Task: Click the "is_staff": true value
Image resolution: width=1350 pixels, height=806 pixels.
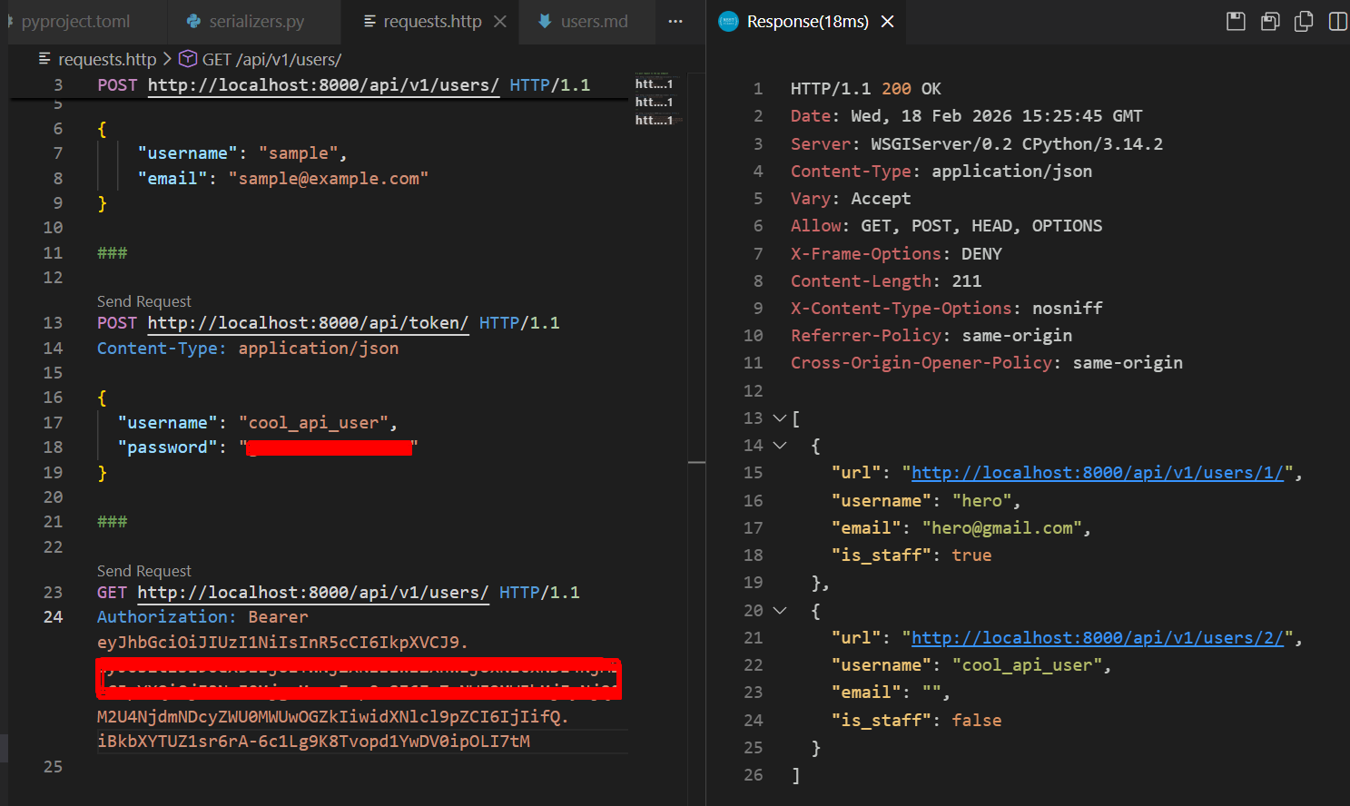Action: pyautogui.click(x=971, y=555)
